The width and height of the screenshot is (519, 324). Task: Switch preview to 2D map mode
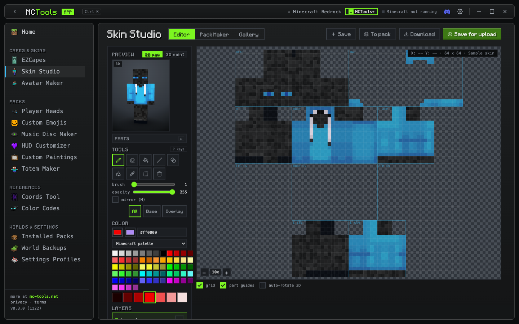[x=152, y=54]
